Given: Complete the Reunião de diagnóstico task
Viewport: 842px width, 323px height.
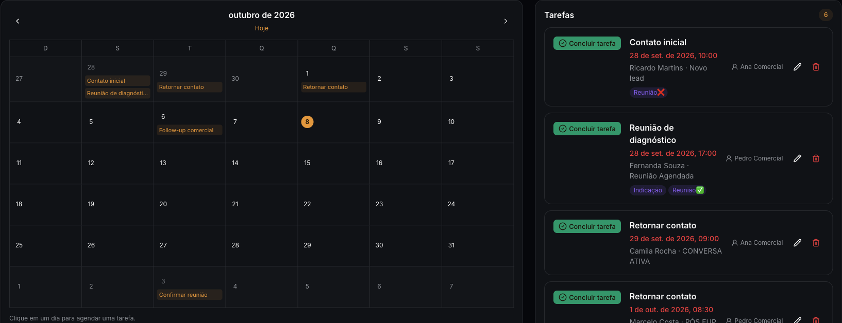Looking at the screenshot, I should [x=587, y=129].
